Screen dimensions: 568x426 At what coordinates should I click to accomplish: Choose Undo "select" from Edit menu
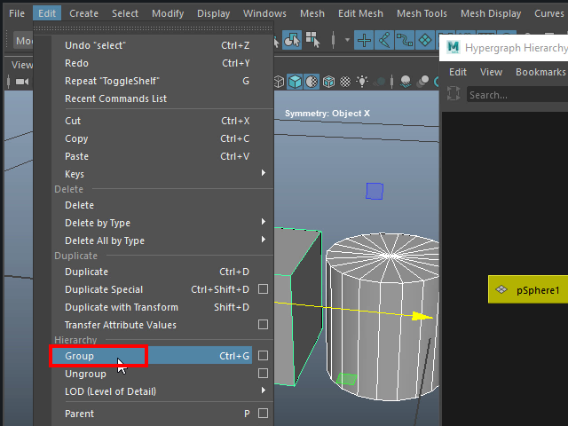pyautogui.click(x=96, y=45)
